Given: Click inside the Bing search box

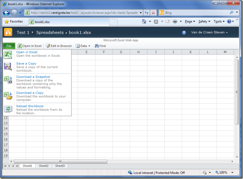Looking at the screenshot, I should tap(196, 13).
